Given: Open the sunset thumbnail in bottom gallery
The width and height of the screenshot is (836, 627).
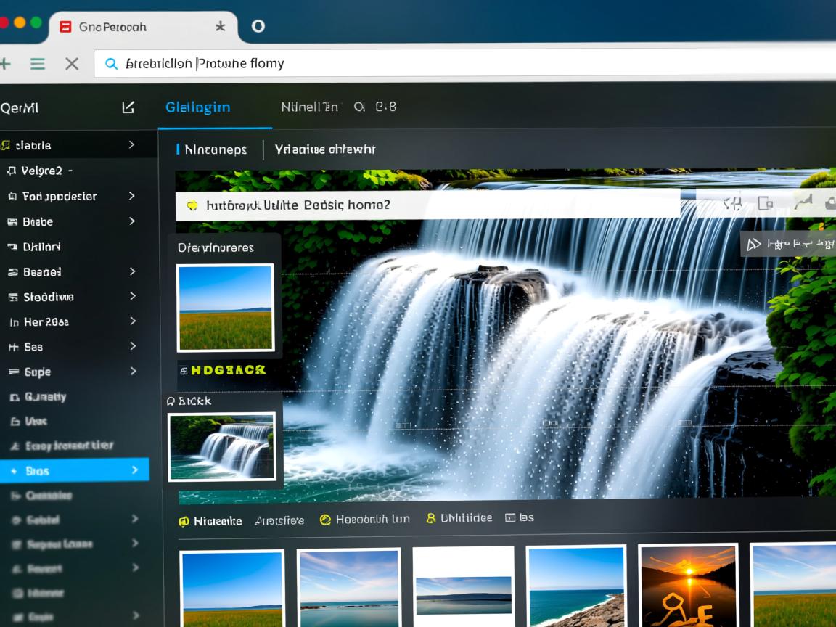Looking at the screenshot, I should point(687,586).
